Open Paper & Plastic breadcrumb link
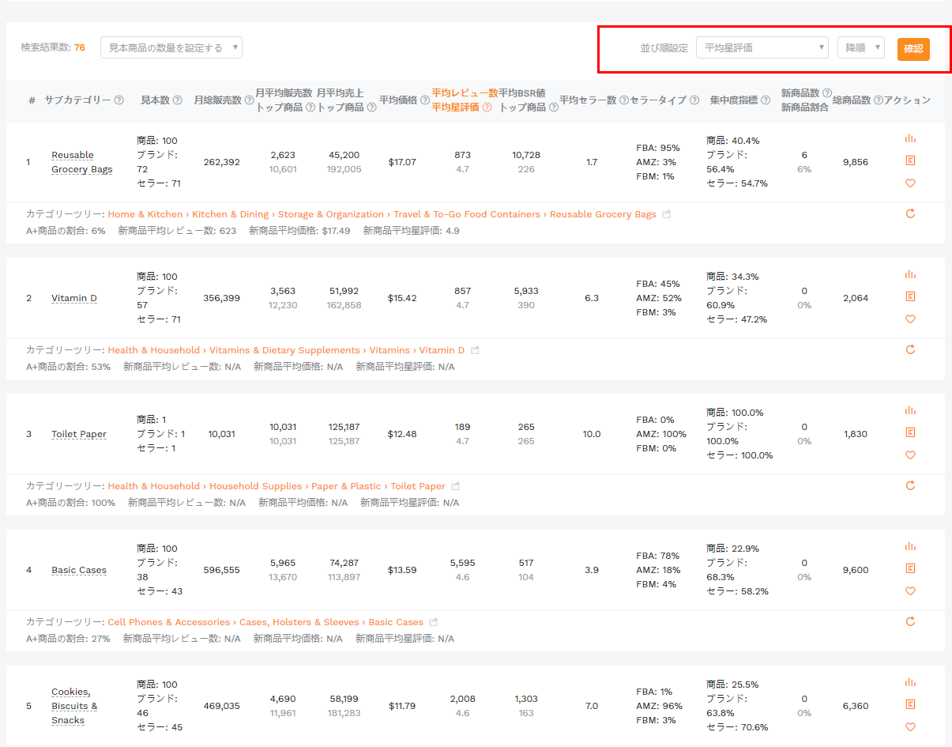 (x=347, y=486)
